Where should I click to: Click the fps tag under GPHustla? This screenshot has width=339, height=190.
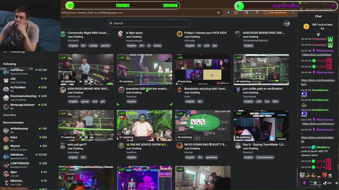click(x=215, y=46)
